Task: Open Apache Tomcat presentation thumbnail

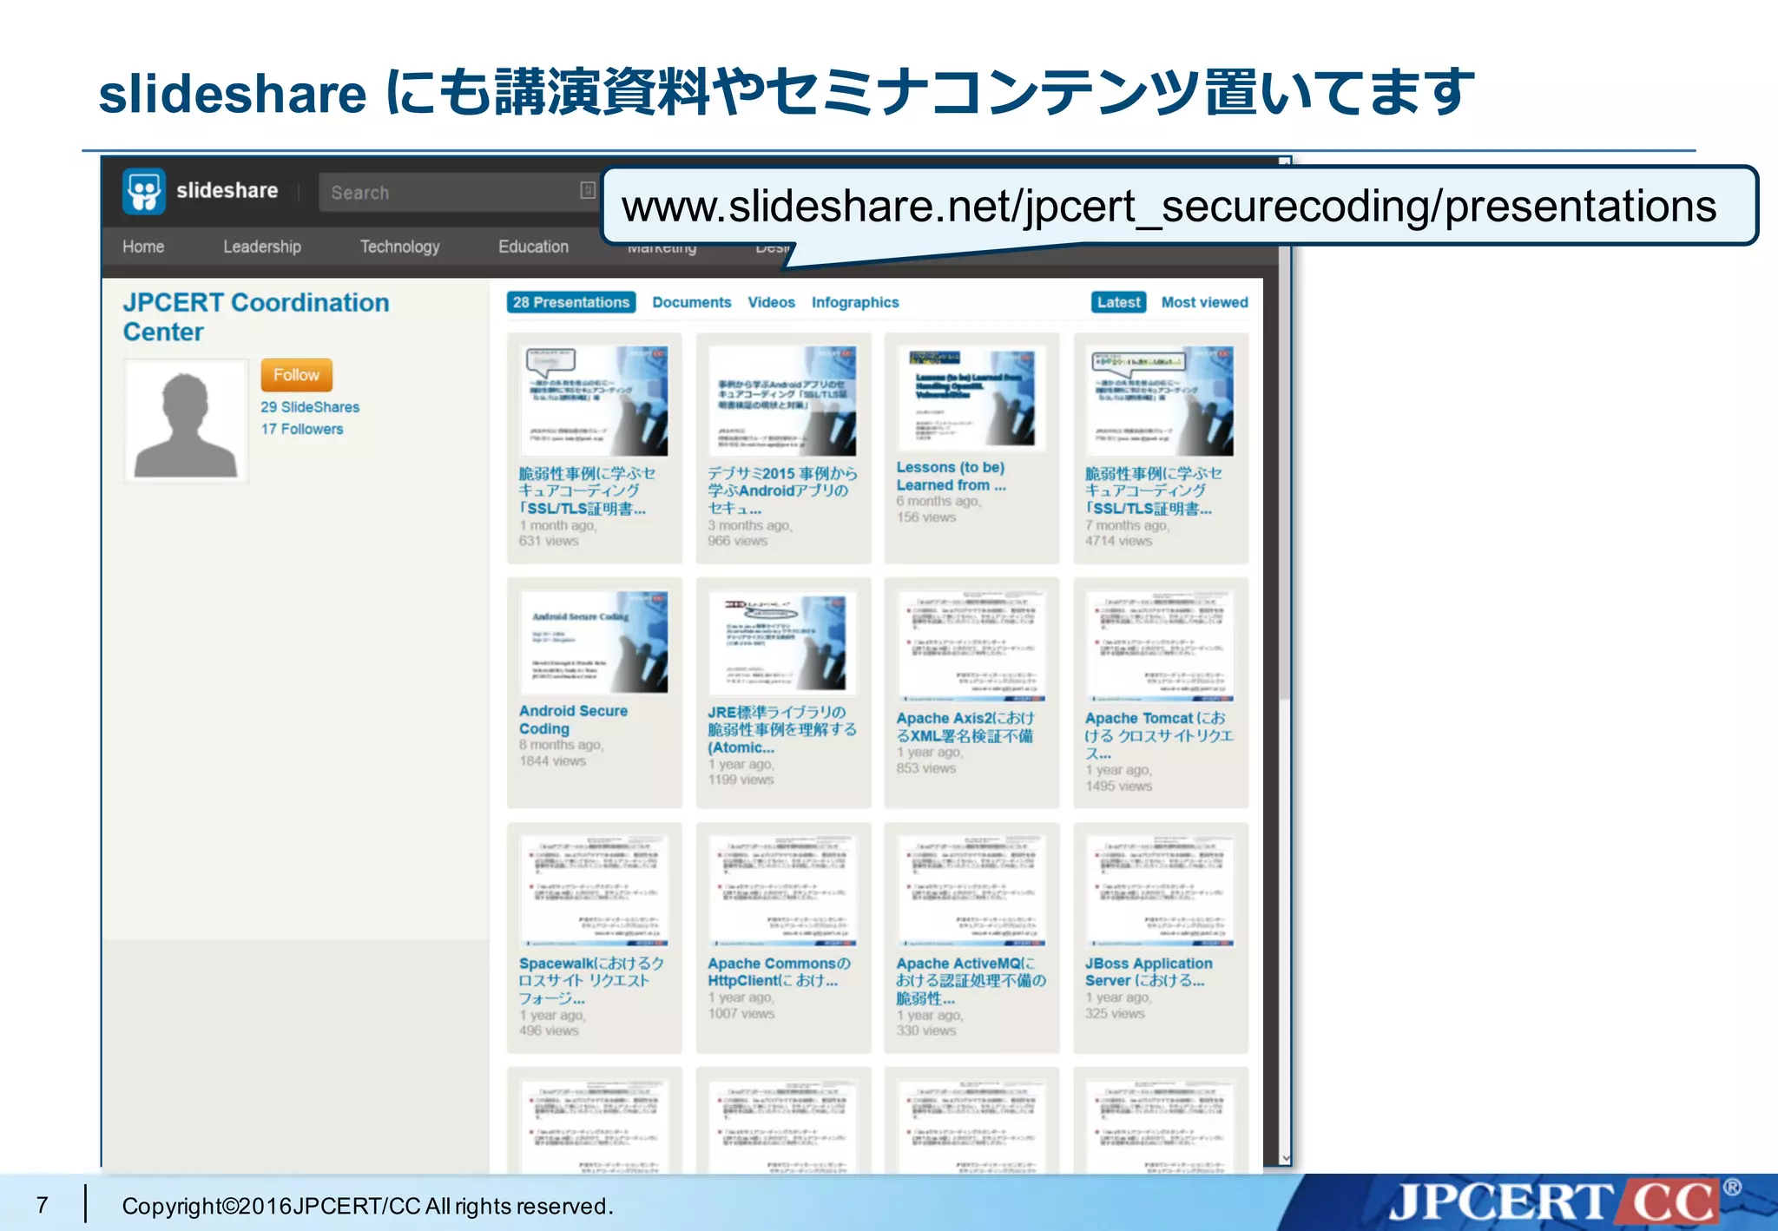Action: (1161, 647)
